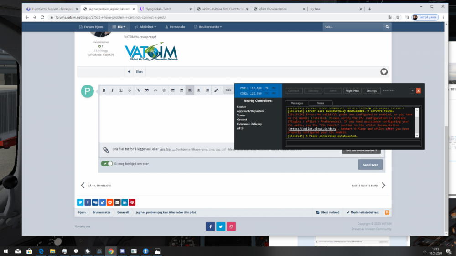Toggle 'Gi meg beskjed om svar' switch
456x256 pixels.
pyautogui.click(x=107, y=164)
